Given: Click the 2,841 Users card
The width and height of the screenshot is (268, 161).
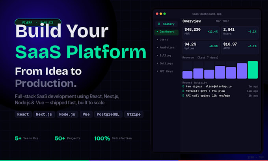Looking at the screenshot, I should [240, 33].
